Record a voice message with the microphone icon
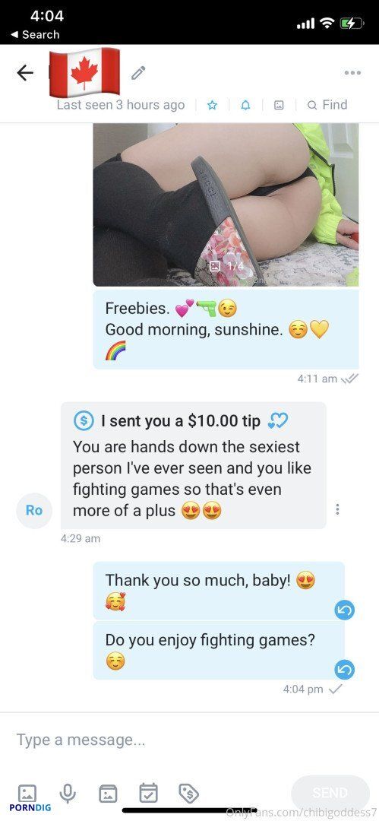 coord(68,793)
